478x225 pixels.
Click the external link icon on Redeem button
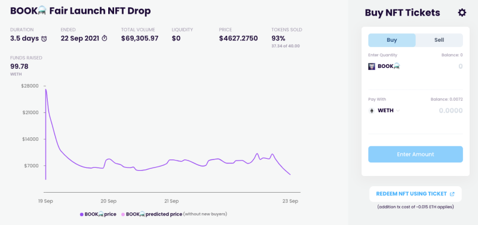click(x=452, y=194)
